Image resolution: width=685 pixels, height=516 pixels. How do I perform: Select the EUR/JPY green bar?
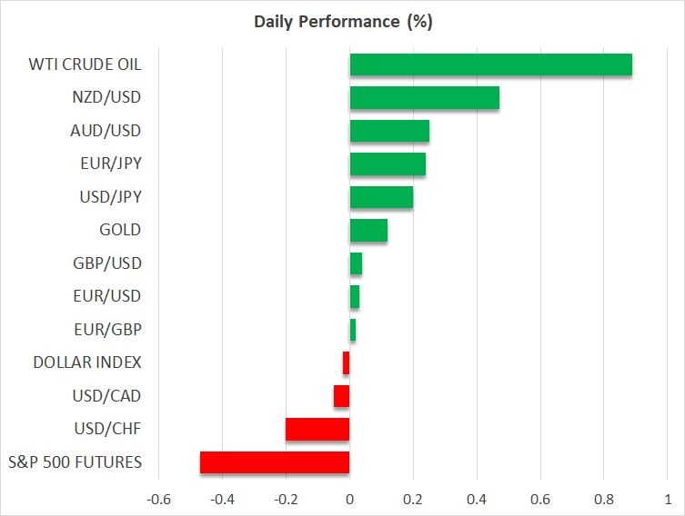coord(388,164)
